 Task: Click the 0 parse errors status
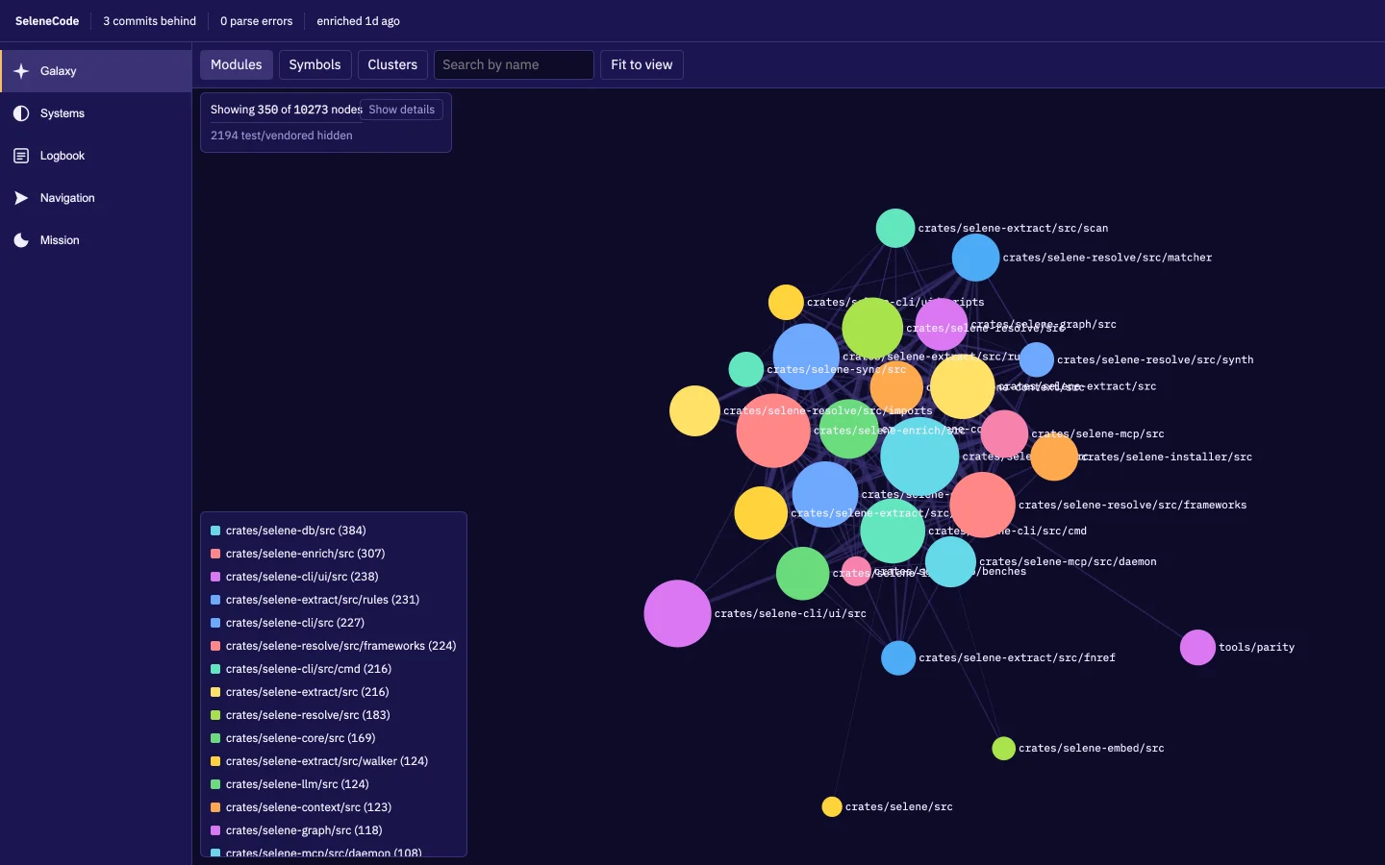(x=256, y=21)
